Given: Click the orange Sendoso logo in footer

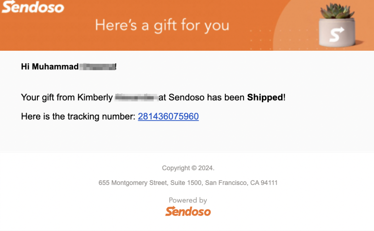Looking at the screenshot, I should (188, 211).
